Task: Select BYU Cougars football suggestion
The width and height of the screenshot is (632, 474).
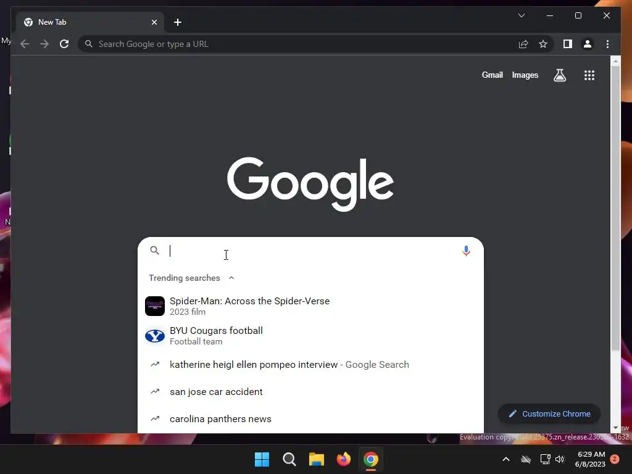Action: (310, 336)
